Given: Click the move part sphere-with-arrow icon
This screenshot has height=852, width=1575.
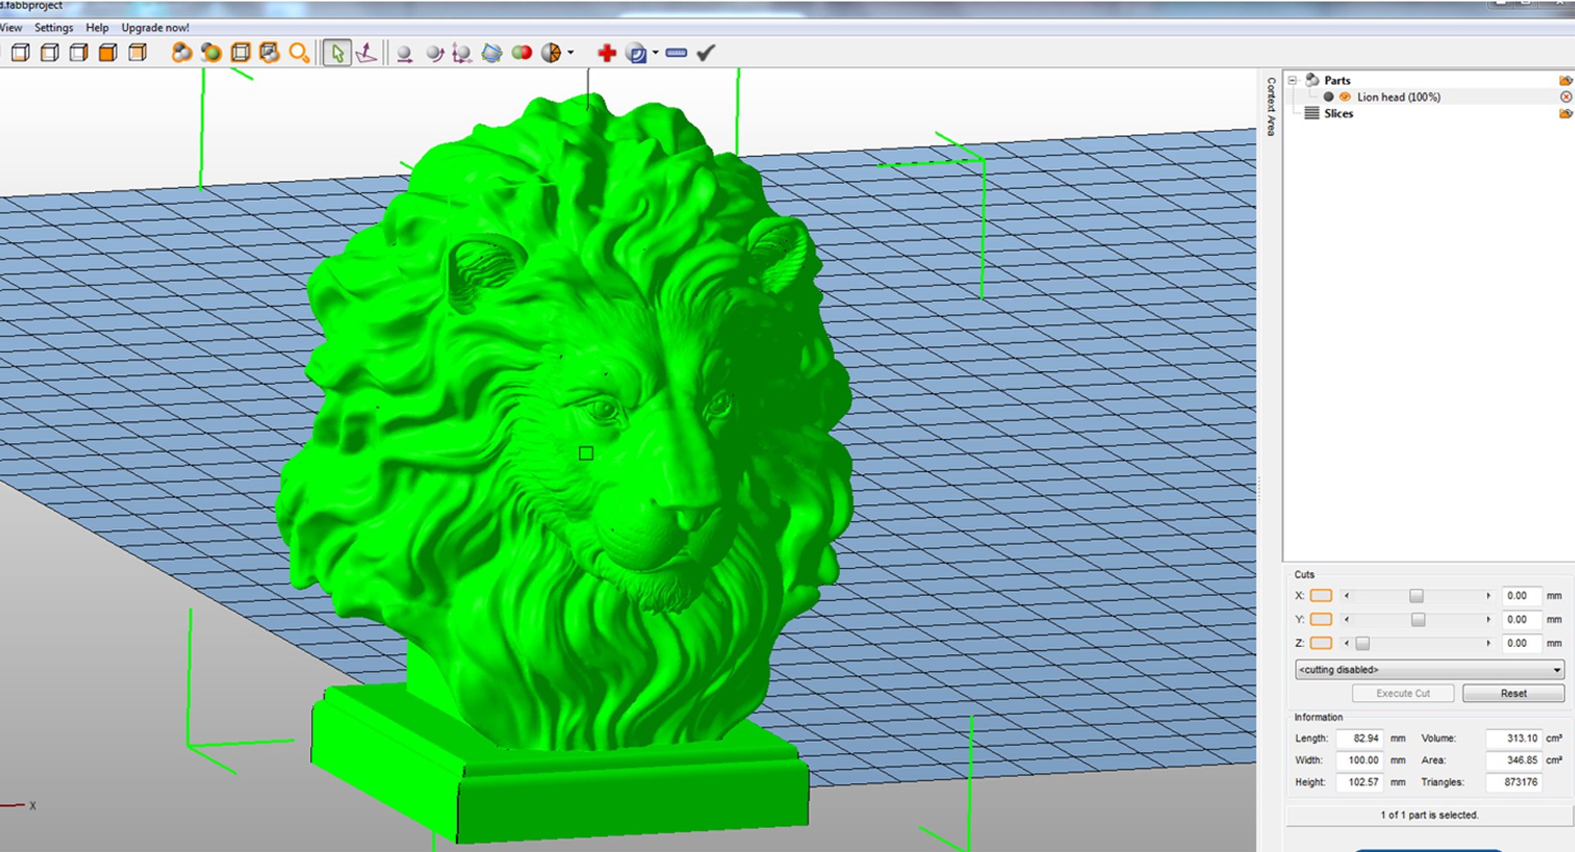Looking at the screenshot, I should (x=404, y=54).
